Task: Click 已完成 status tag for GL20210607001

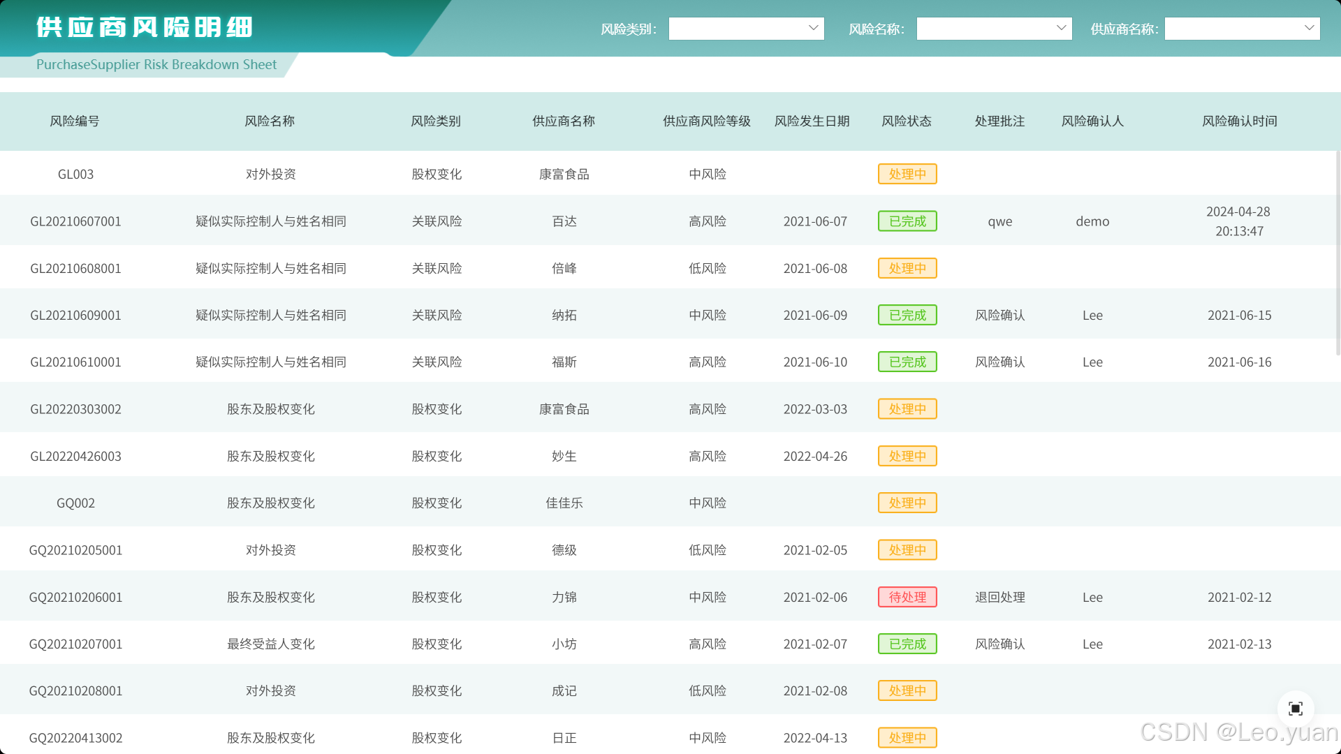Action: point(907,221)
